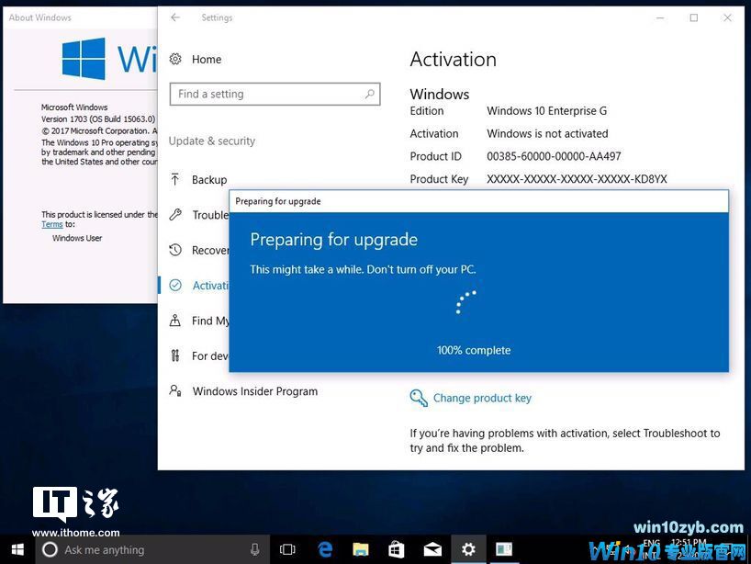
Task: Click the Home gear icon in Settings
Action: pos(175,59)
